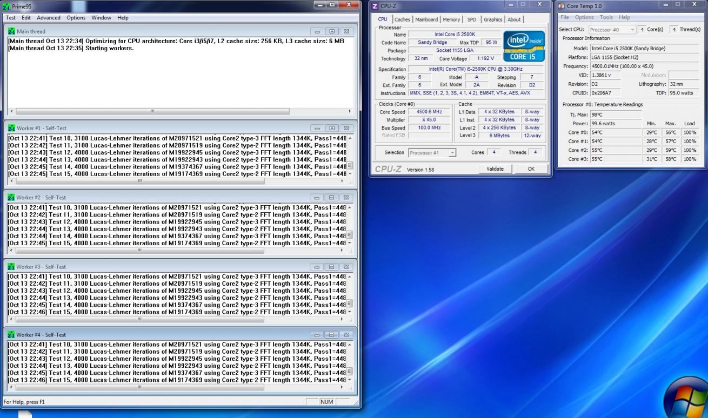Click the OK button in CPU-Z

click(531, 168)
